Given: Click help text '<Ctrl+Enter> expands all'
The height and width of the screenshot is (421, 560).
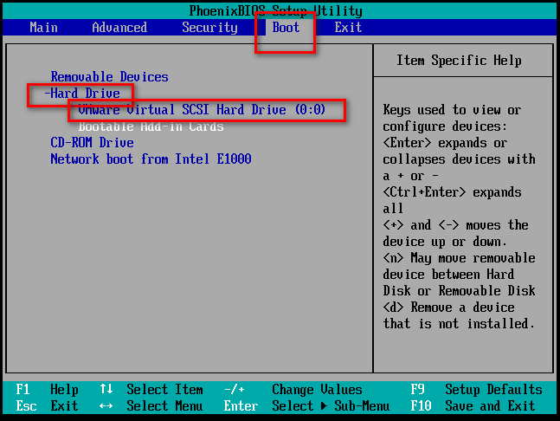Looking at the screenshot, I should pos(452,200).
